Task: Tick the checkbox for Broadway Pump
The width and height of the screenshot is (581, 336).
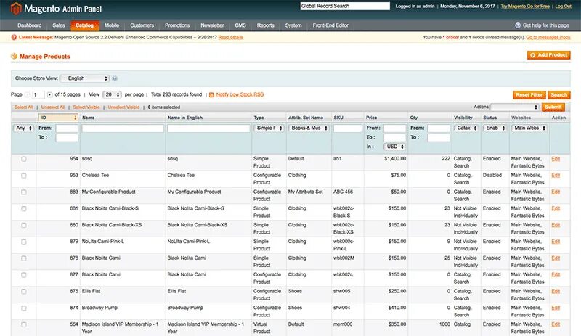Action: [x=24, y=308]
